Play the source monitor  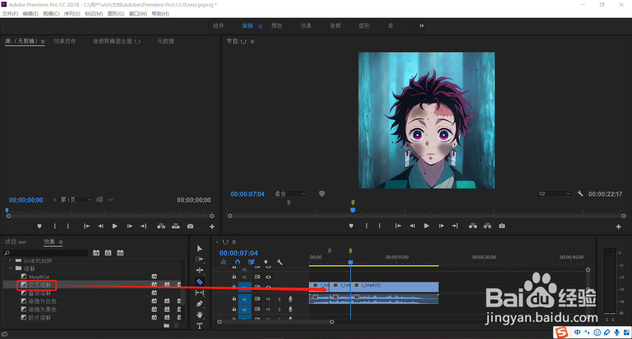point(115,226)
